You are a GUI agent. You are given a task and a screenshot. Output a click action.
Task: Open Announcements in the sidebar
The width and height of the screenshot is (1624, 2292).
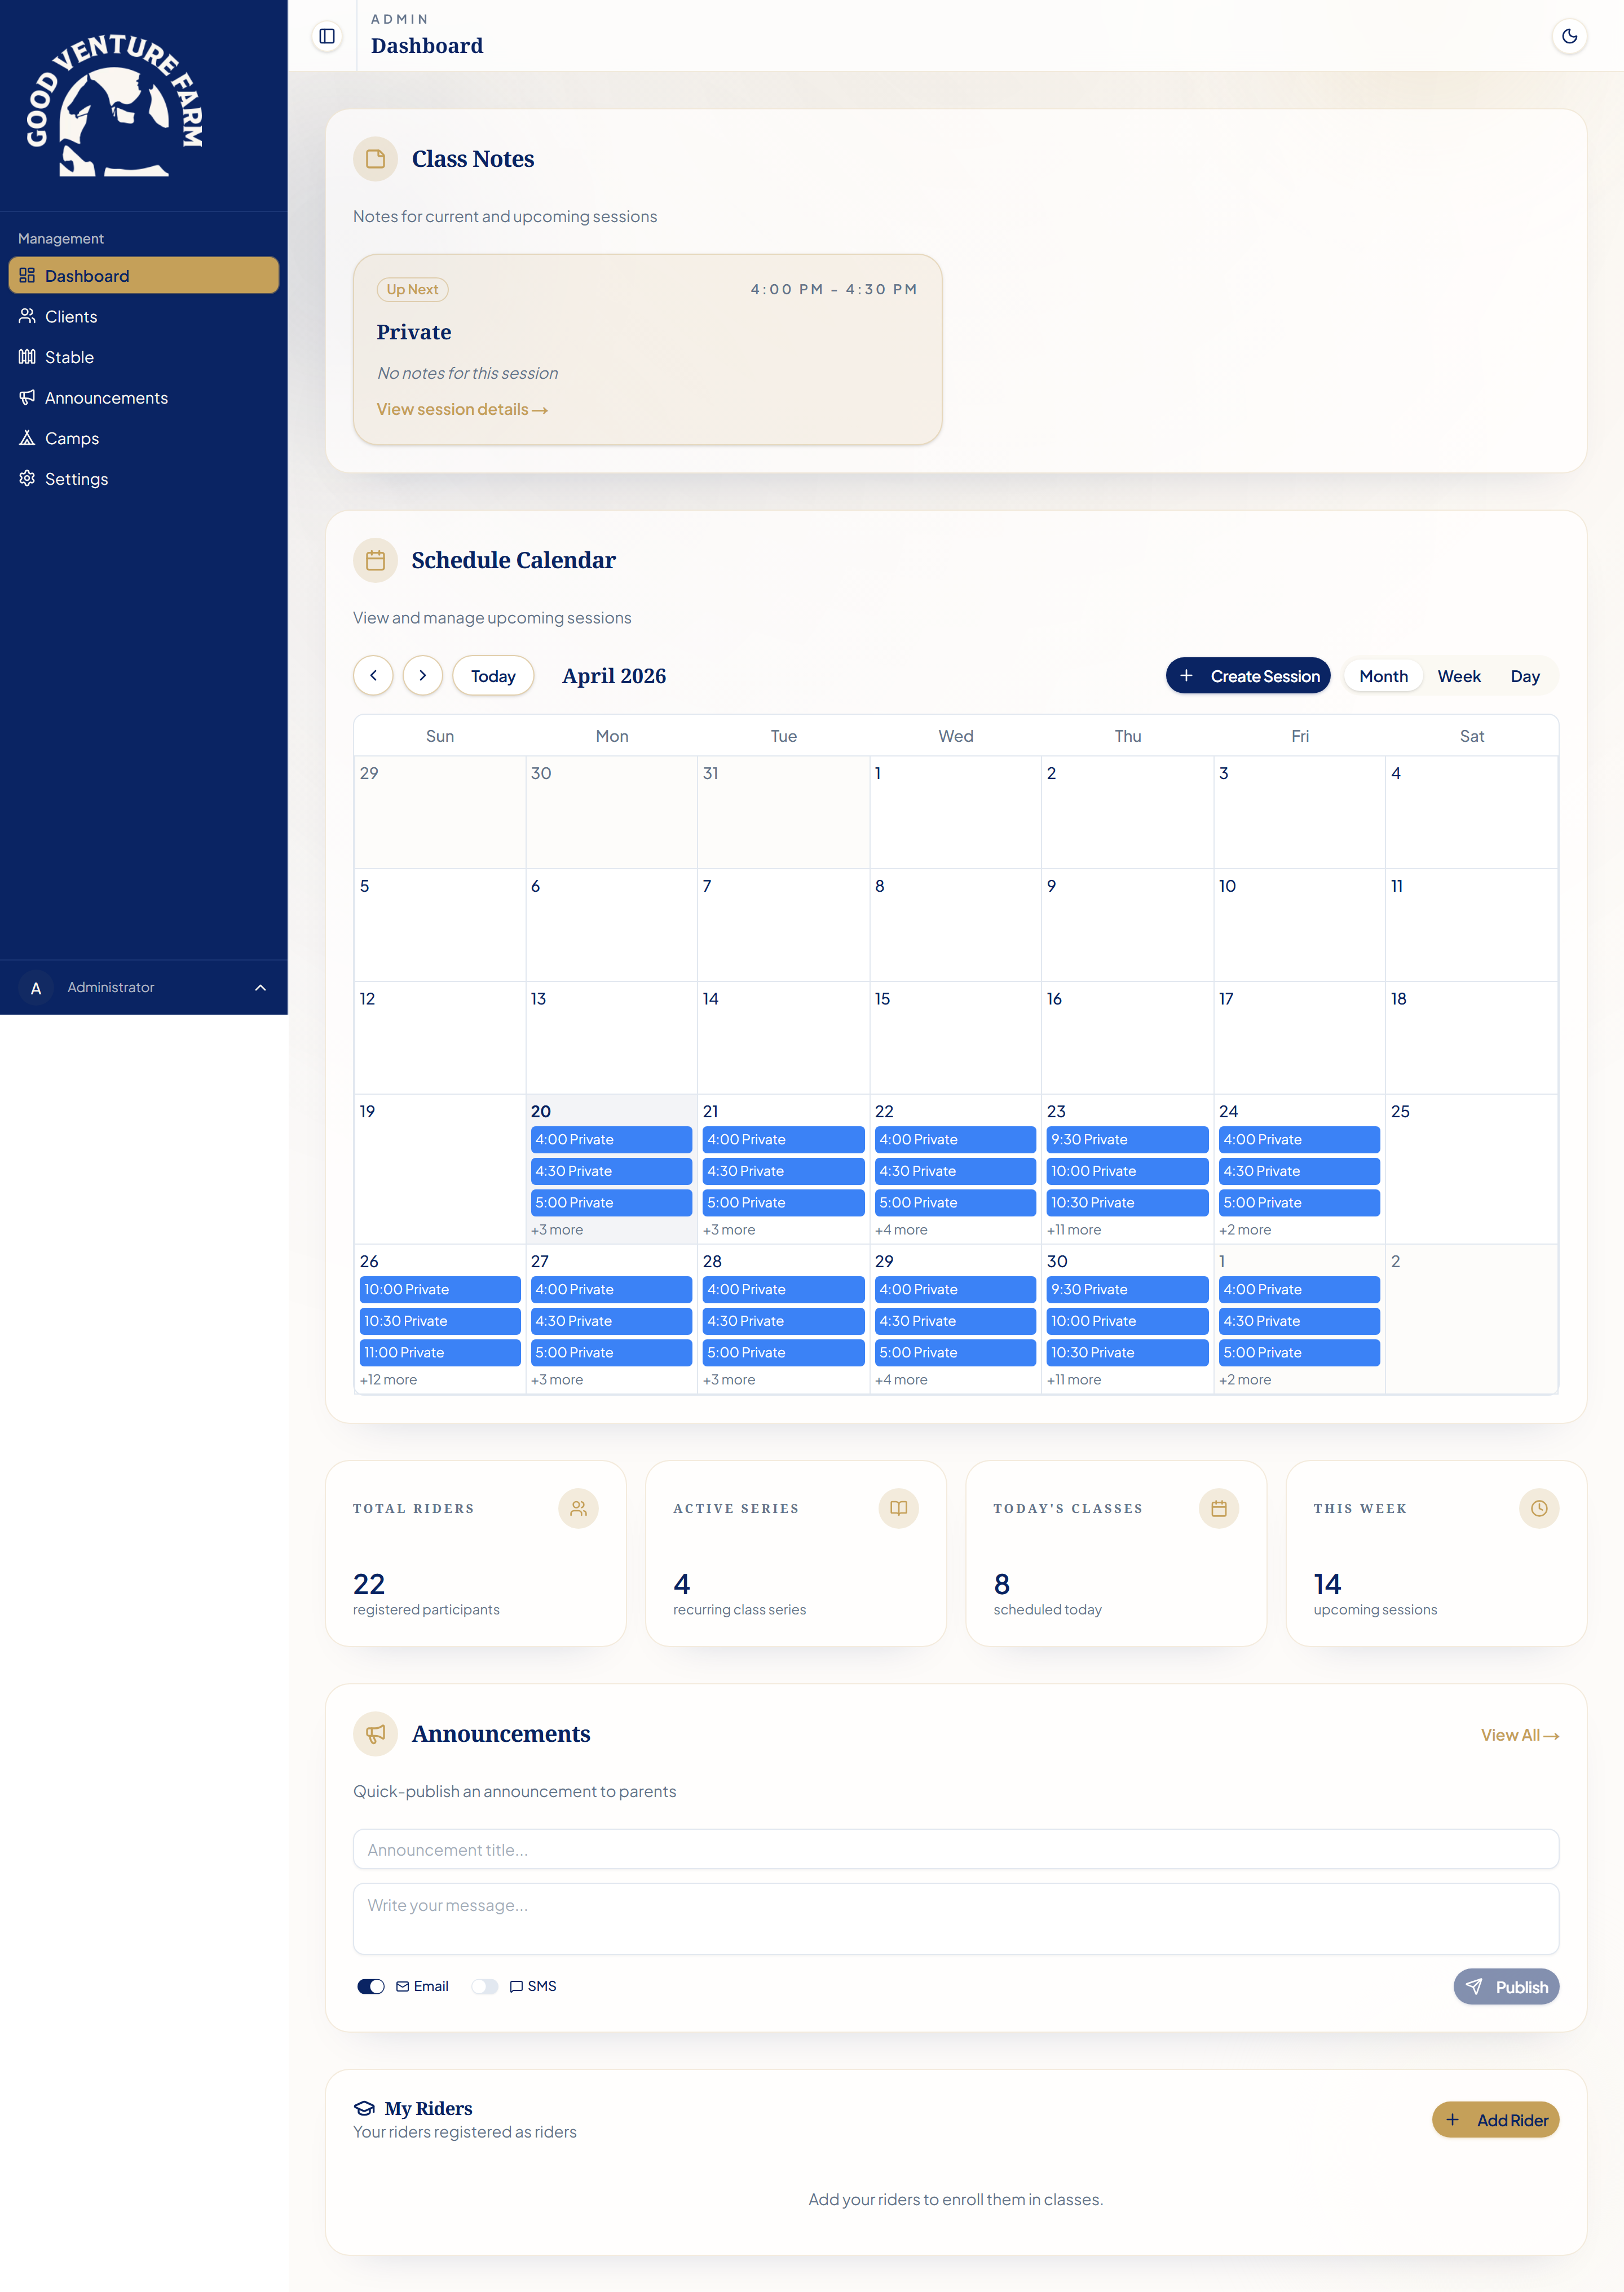pyautogui.click(x=143, y=398)
